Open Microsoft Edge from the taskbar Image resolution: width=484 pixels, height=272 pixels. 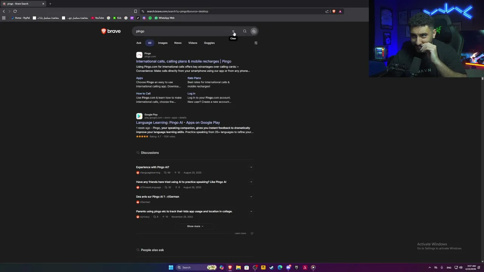(280, 267)
